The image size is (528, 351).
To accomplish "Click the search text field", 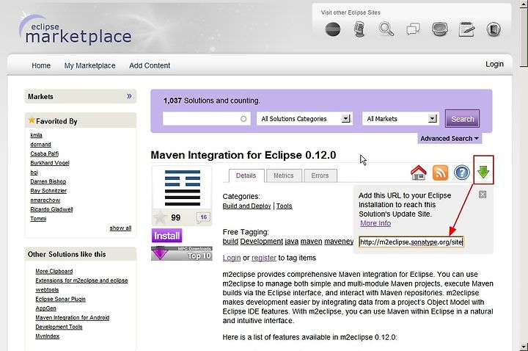I will tap(206, 119).
